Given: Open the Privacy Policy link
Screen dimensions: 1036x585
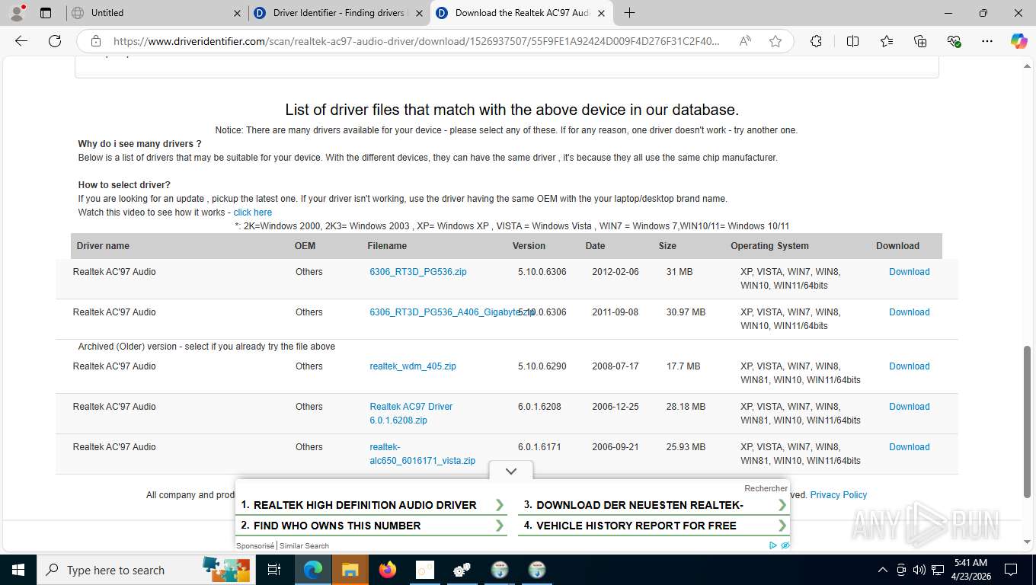Looking at the screenshot, I should coord(839,495).
